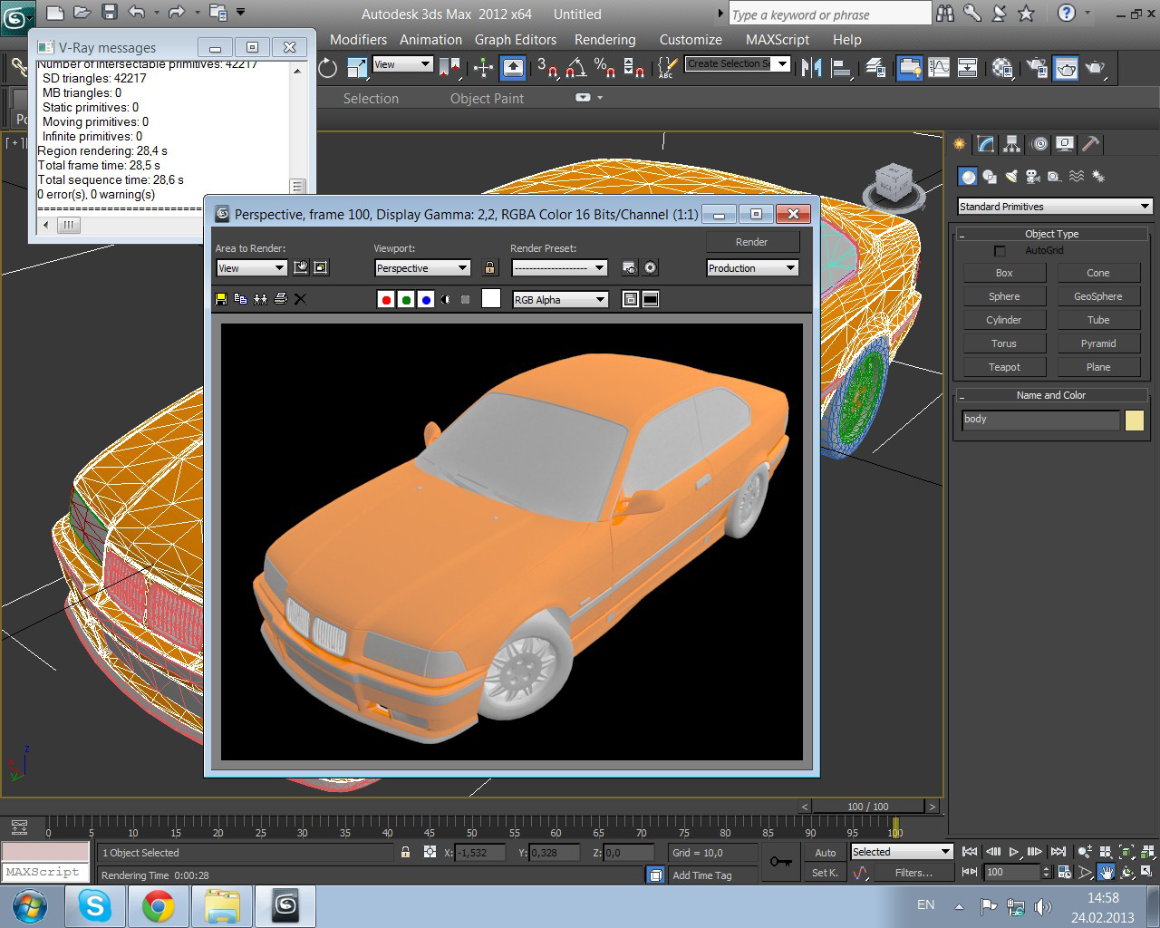Viewport: 1160px width, 928px height.
Task: Open the Rendering menu
Action: [604, 40]
